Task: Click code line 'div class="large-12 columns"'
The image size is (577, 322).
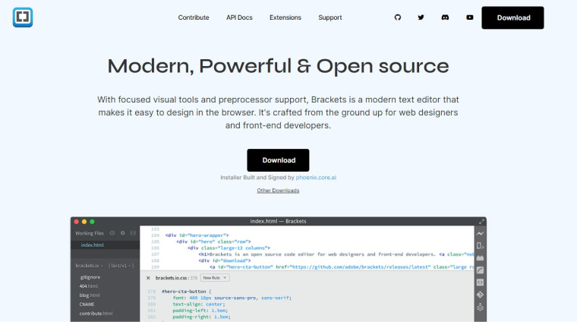Action: (x=229, y=248)
